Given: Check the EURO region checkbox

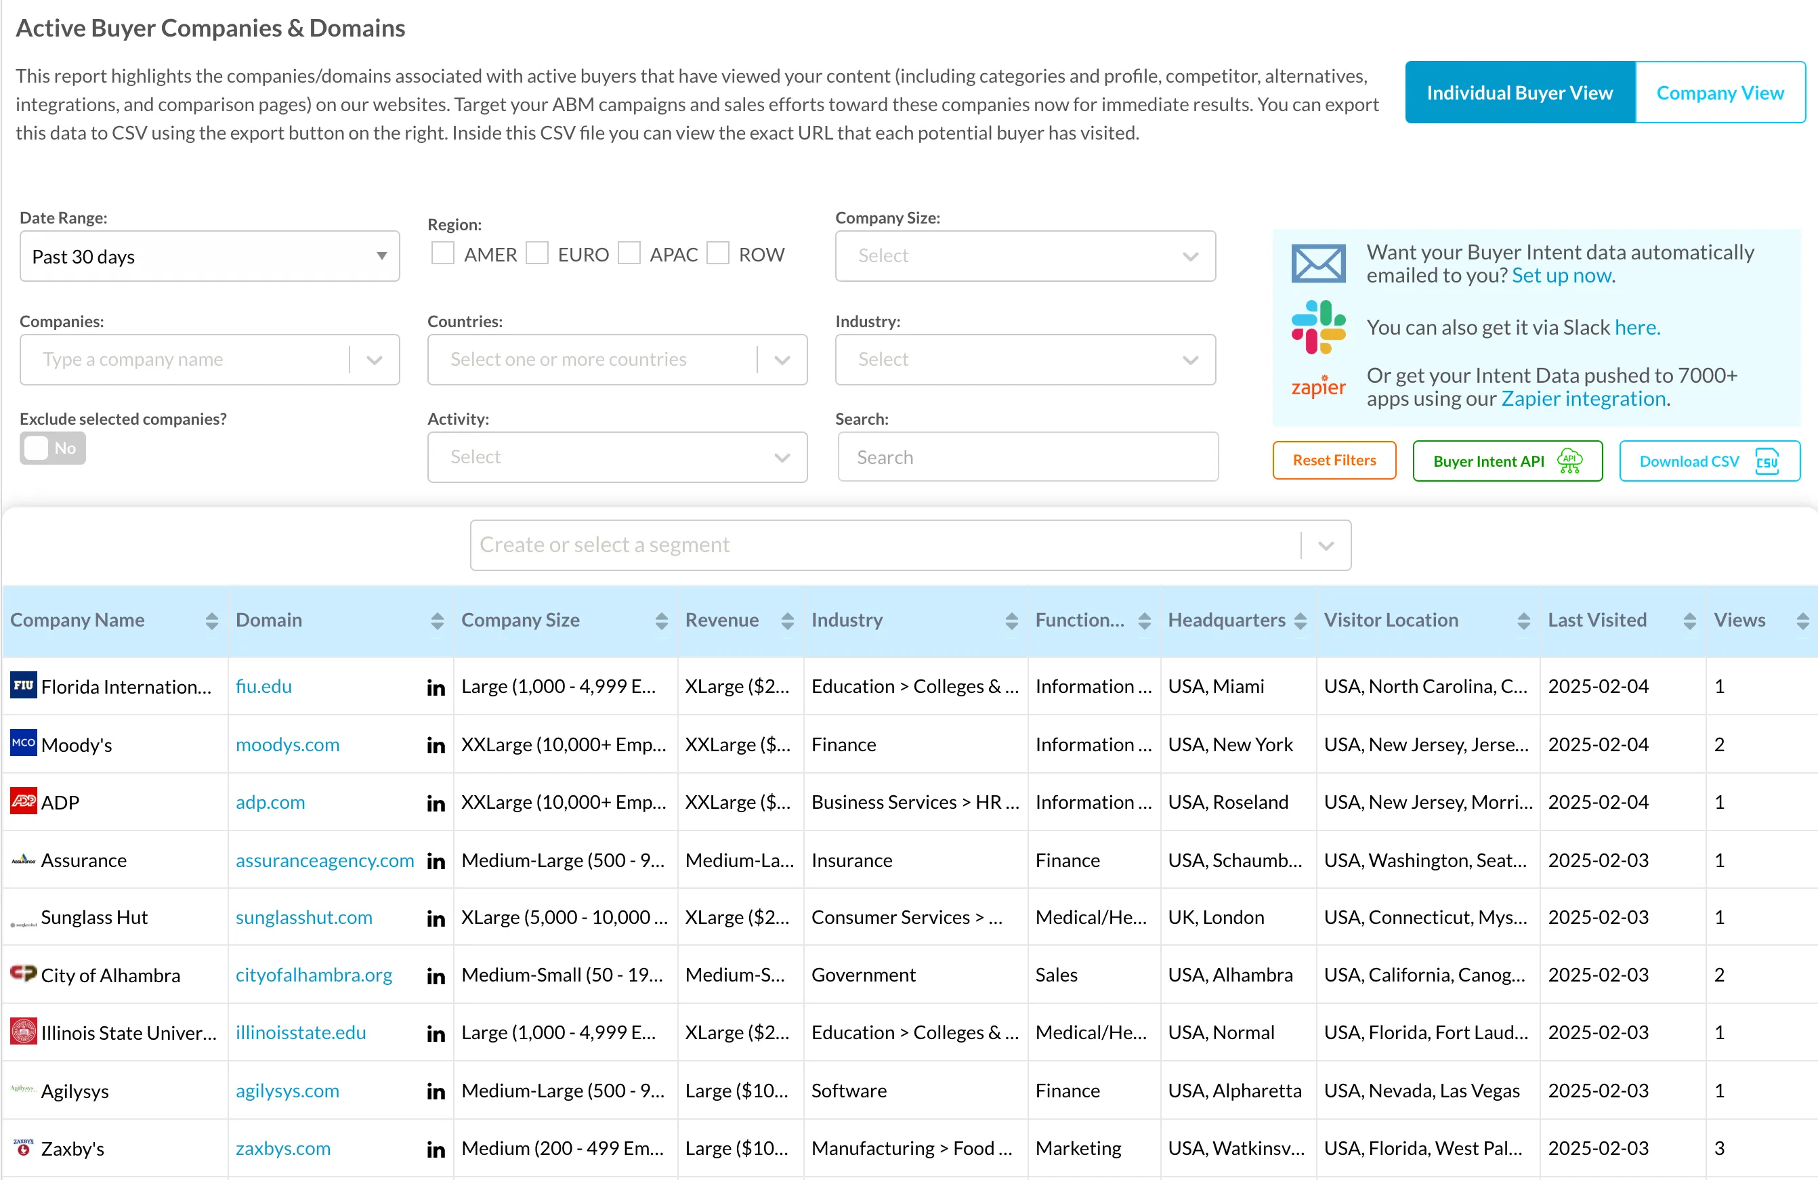Looking at the screenshot, I should [537, 253].
